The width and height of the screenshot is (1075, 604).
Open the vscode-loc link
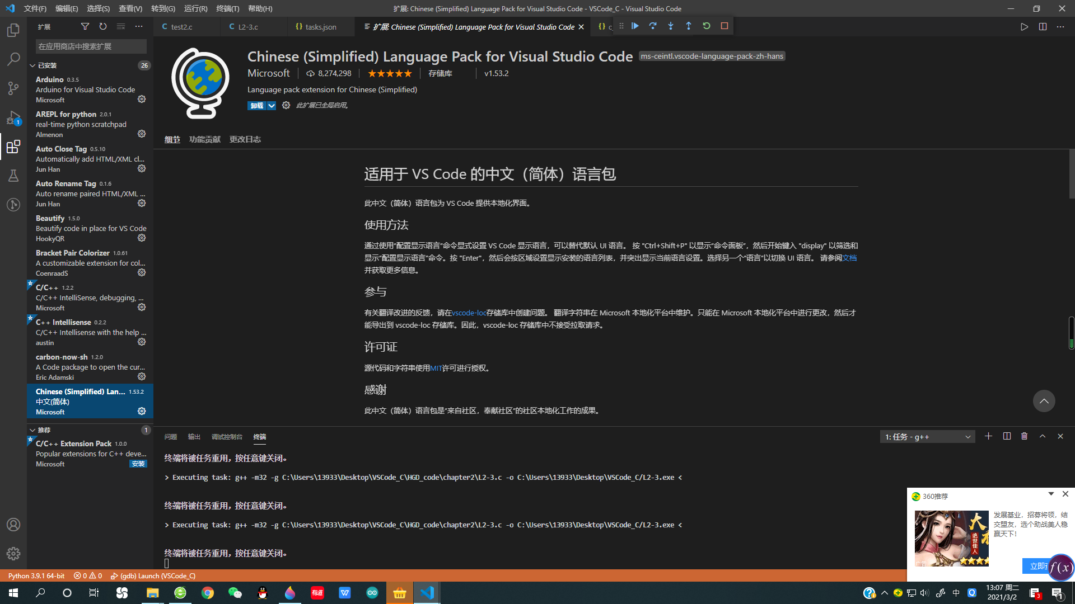tap(469, 313)
